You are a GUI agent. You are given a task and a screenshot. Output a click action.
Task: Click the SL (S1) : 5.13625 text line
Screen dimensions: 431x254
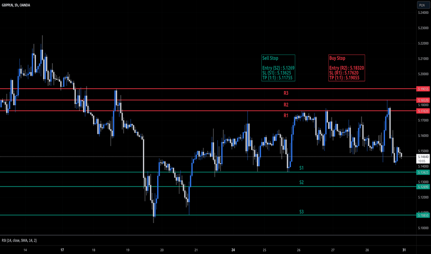(277, 73)
